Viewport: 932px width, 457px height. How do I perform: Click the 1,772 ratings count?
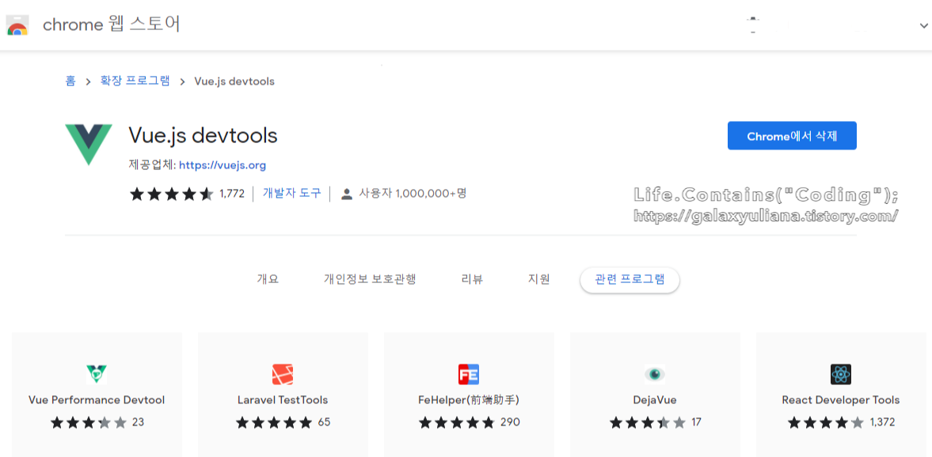click(x=232, y=194)
